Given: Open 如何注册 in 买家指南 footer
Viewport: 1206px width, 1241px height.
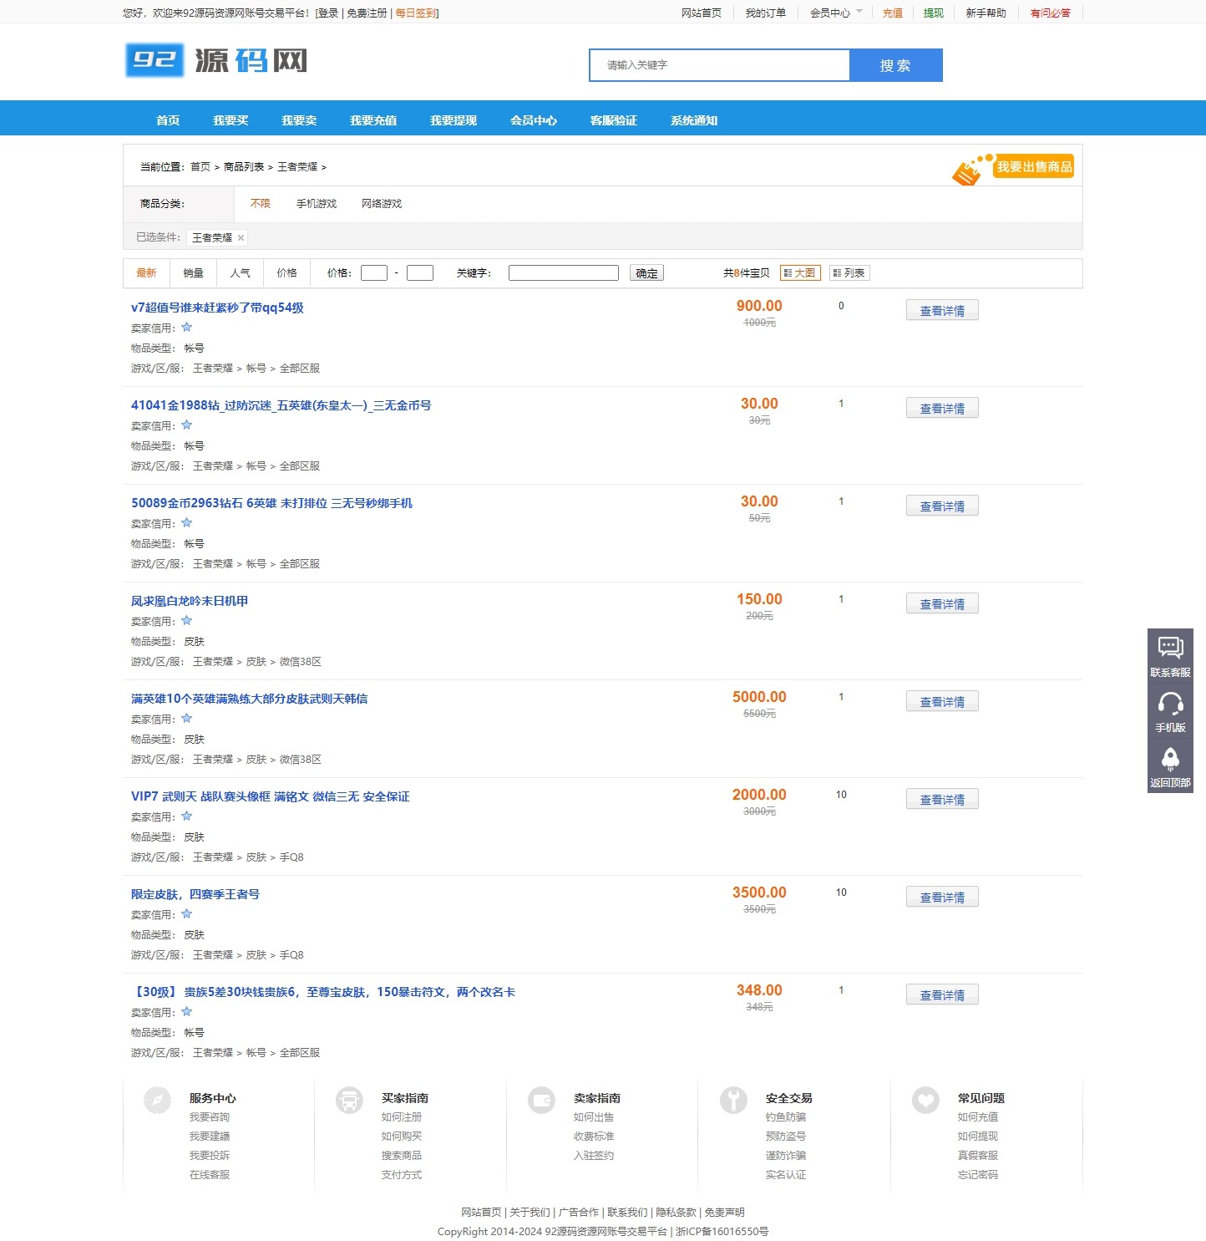Looking at the screenshot, I should tap(402, 1117).
